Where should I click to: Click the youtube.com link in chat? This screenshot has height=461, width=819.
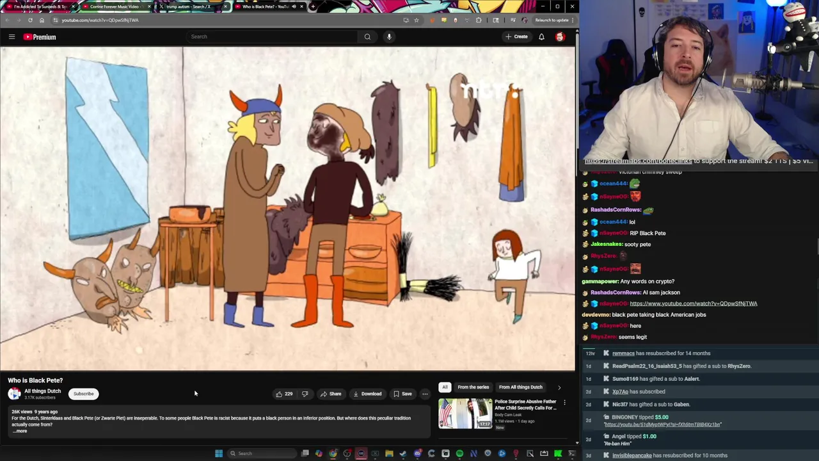pyautogui.click(x=693, y=303)
